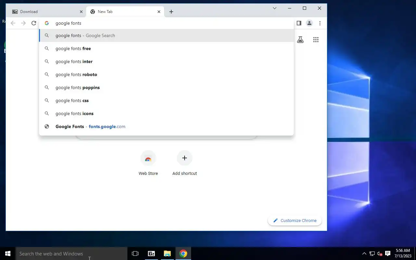Open the Chrome three-dot menu

[320, 23]
